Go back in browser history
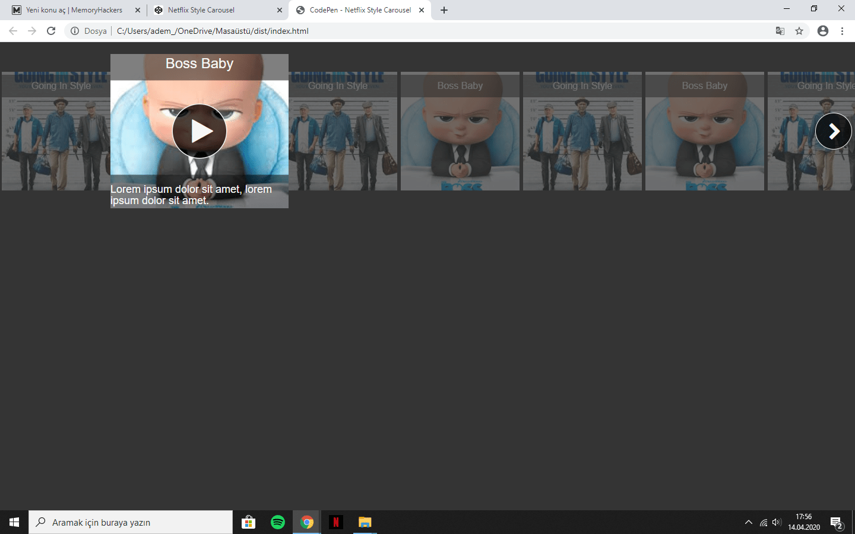855x534 pixels. 13,31
